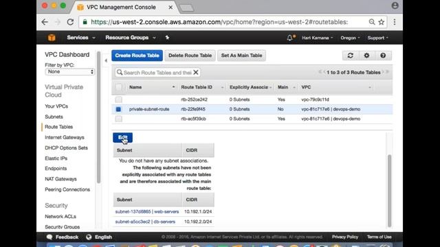The width and height of the screenshot is (440, 247).
Task: Open the subnet-a5cc3ec2 db-servers link
Action: [x=145, y=222]
